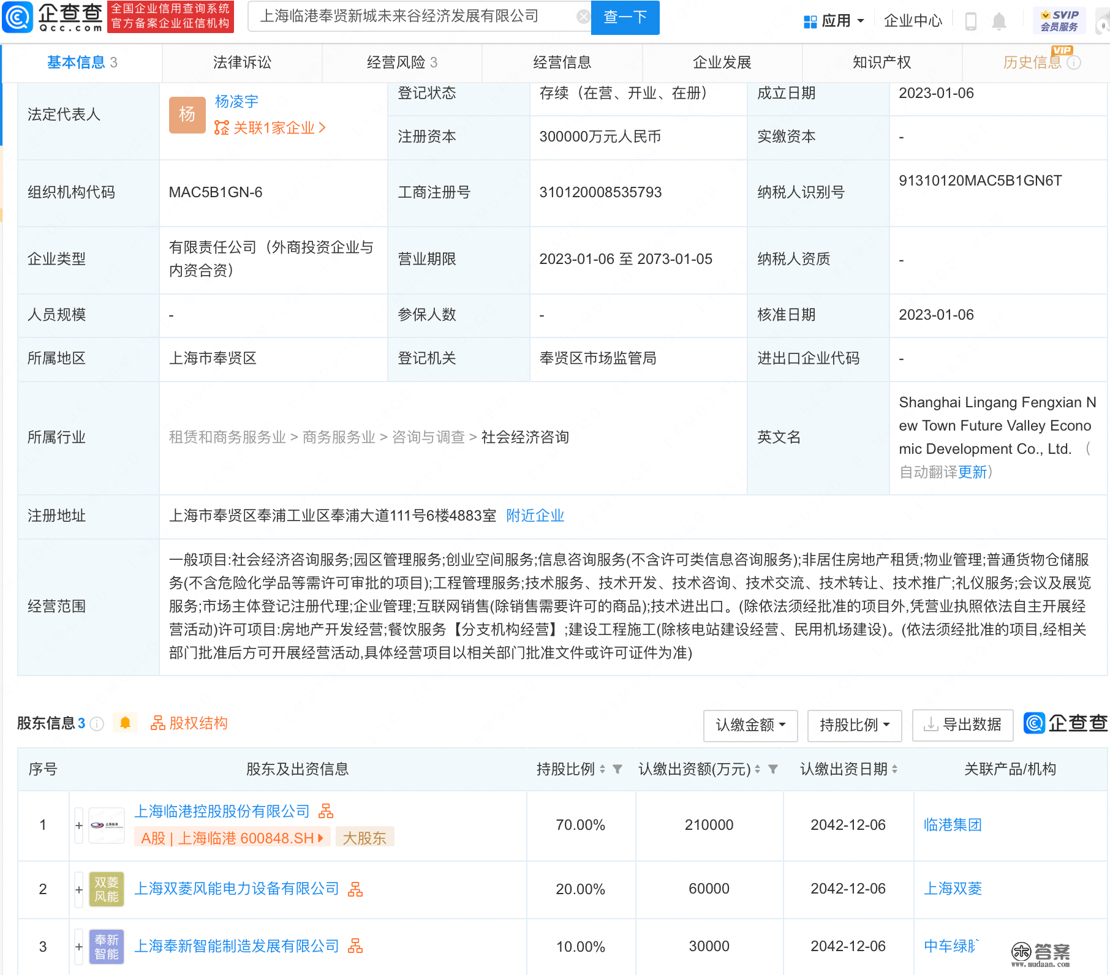The image size is (1110, 975).
Task: Click the 大股东 tag
Action: tap(364, 838)
